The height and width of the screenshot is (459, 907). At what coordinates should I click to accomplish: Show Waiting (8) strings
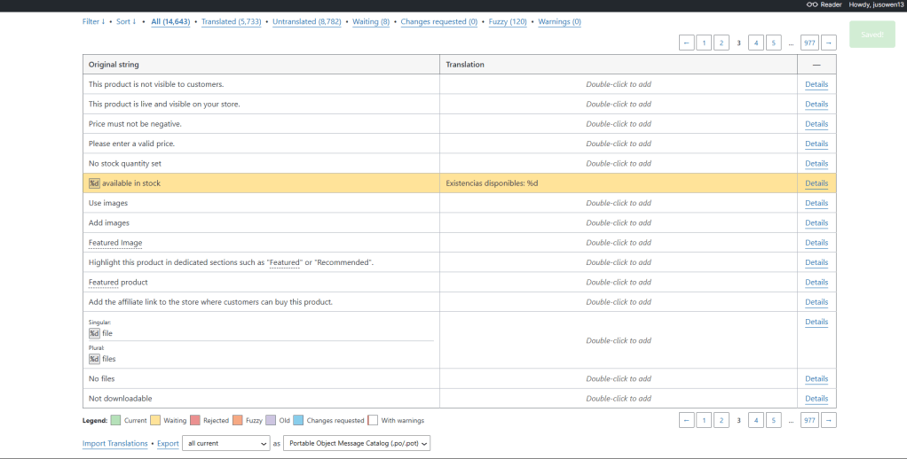pyautogui.click(x=371, y=21)
